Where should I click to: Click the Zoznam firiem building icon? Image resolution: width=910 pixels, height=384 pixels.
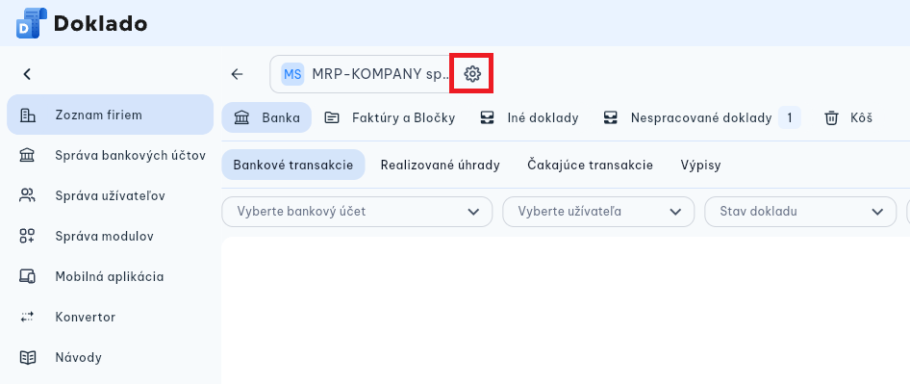(27, 115)
